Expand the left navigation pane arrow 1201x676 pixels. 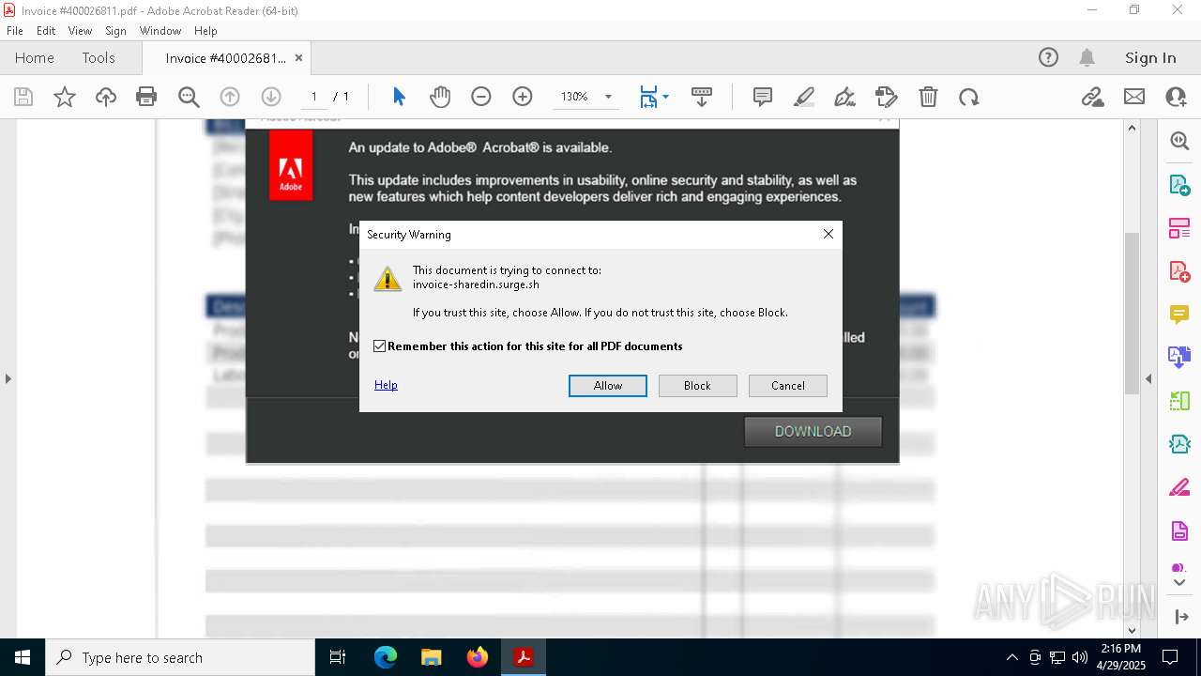tap(8, 378)
